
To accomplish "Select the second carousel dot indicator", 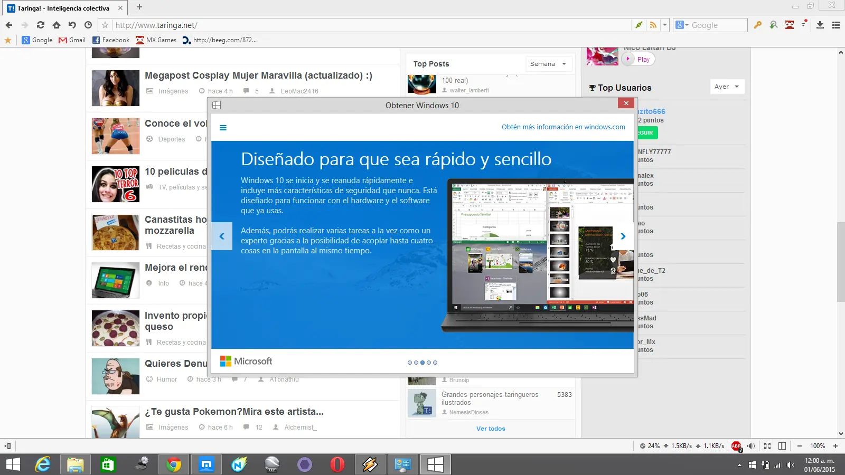I will pyautogui.click(x=416, y=363).
